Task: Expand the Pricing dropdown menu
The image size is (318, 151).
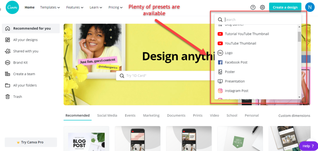Action: pos(116,7)
